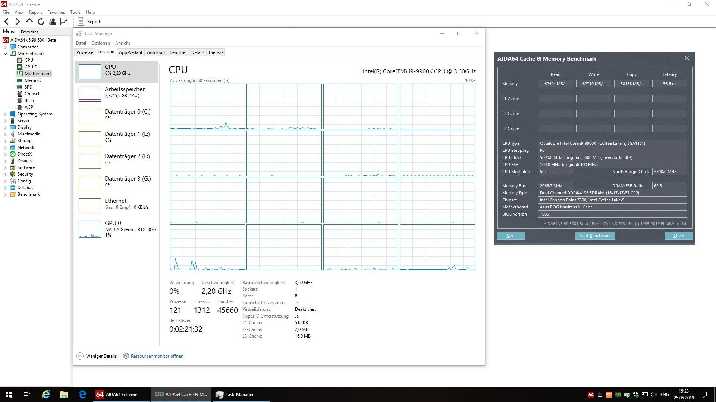This screenshot has height=402, width=716.
Task: Click the Database icon in tree
Action: tap(13, 188)
